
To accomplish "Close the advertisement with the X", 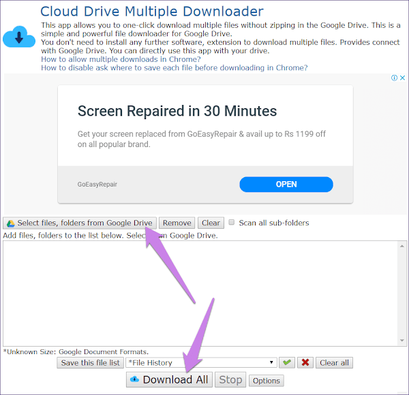I will 402,78.
